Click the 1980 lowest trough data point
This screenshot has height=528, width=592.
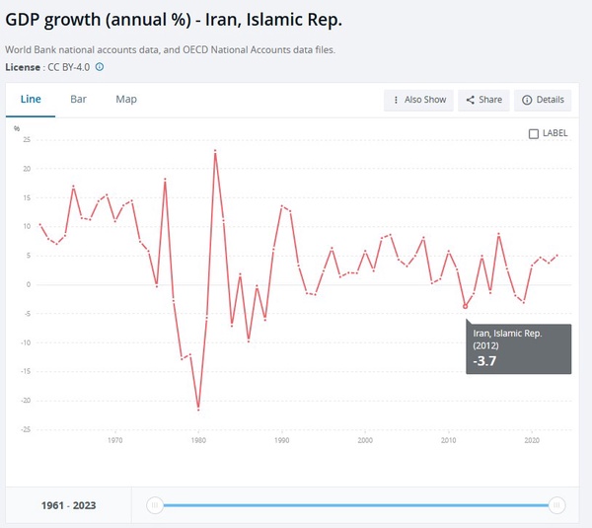click(198, 410)
